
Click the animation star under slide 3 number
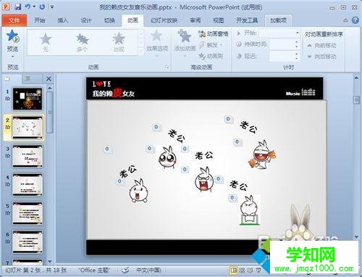tap(7, 156)
